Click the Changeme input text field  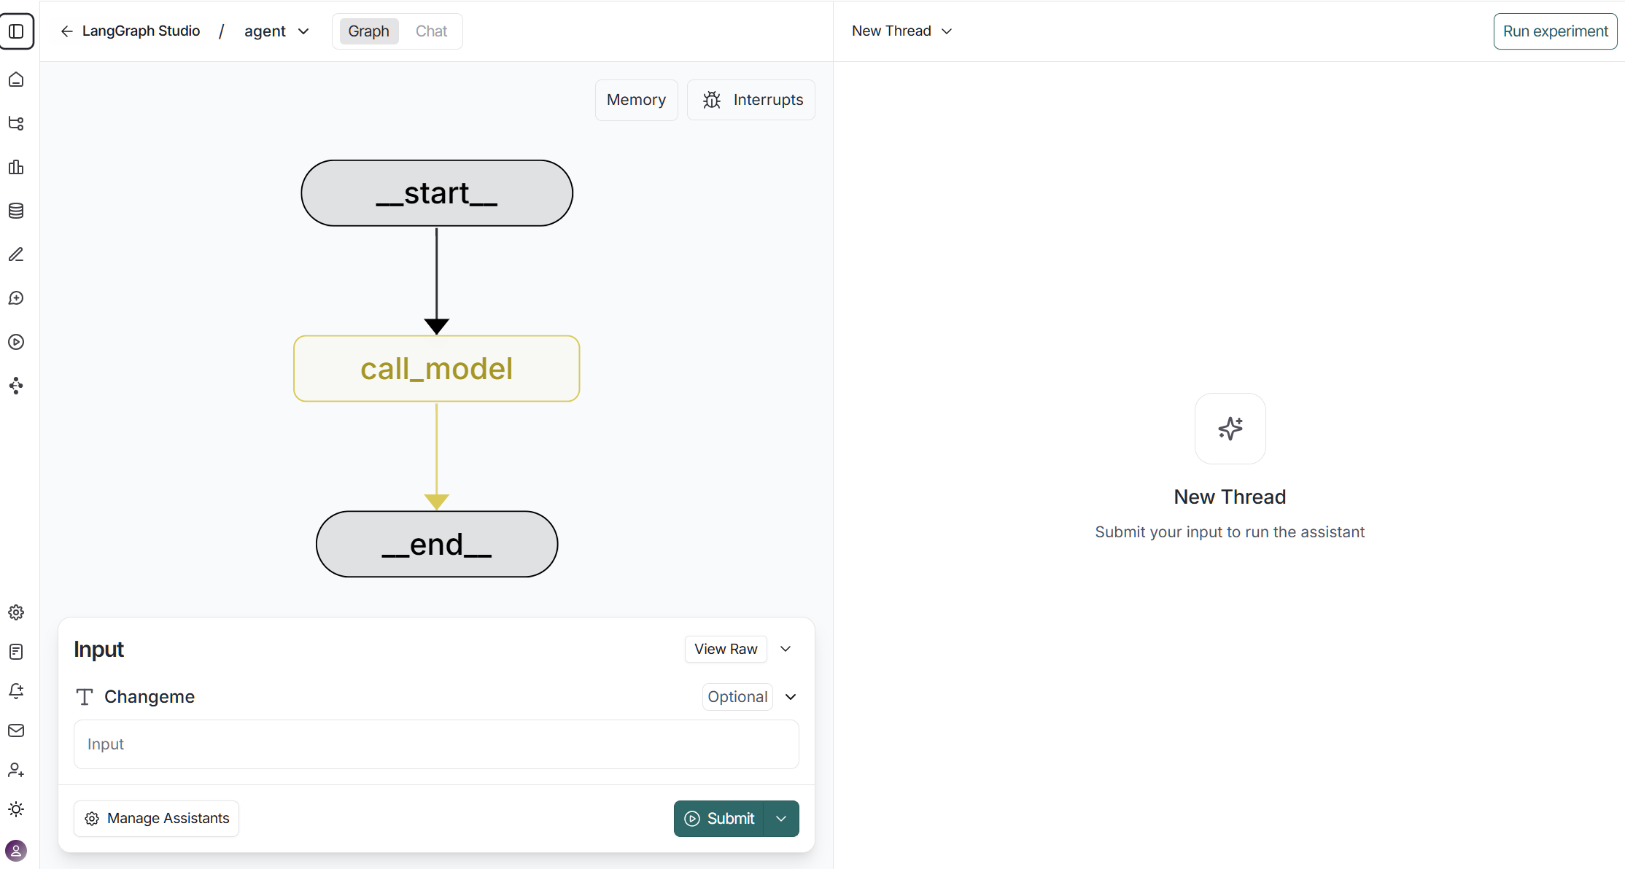[x=436, y=744]
